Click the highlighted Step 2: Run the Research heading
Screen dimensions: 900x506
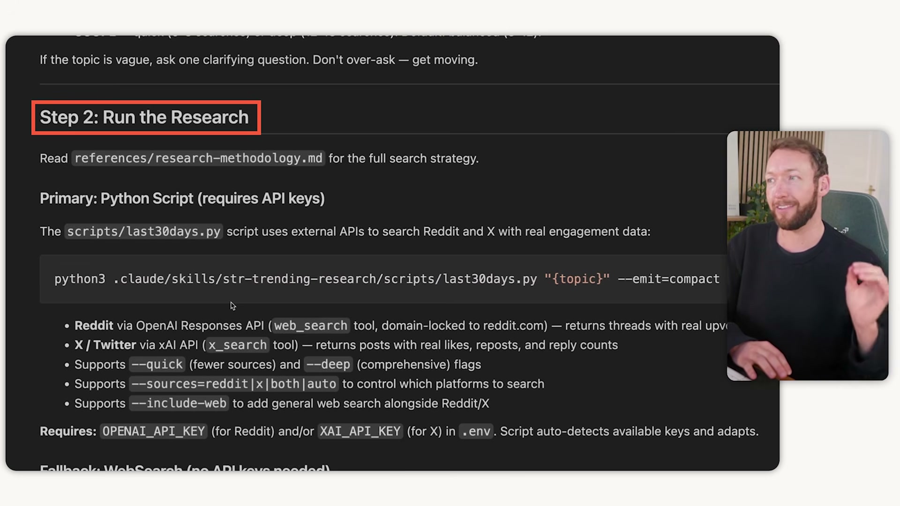click(144, 117)
